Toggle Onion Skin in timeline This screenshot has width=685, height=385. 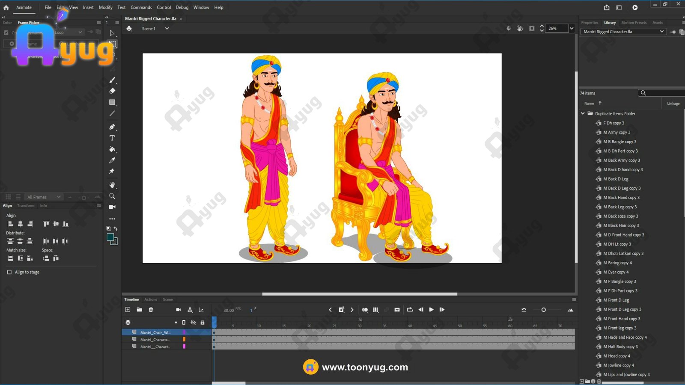click(x=365, y=310)
